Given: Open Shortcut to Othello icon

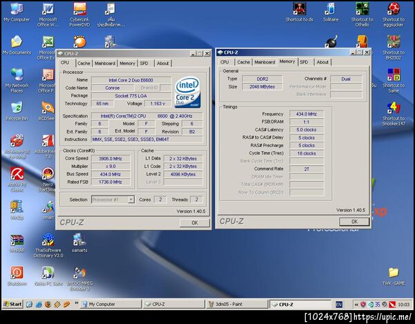Looking at the screenshot, I should tap(362, 10).
